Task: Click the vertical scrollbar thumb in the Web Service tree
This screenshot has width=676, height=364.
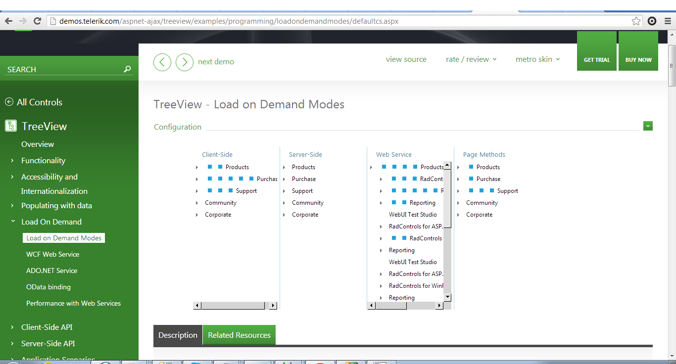Action: (x=447, y=198)
